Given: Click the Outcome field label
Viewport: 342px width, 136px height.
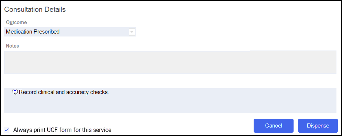Looking at the screenshot, I should click(16, 22).
